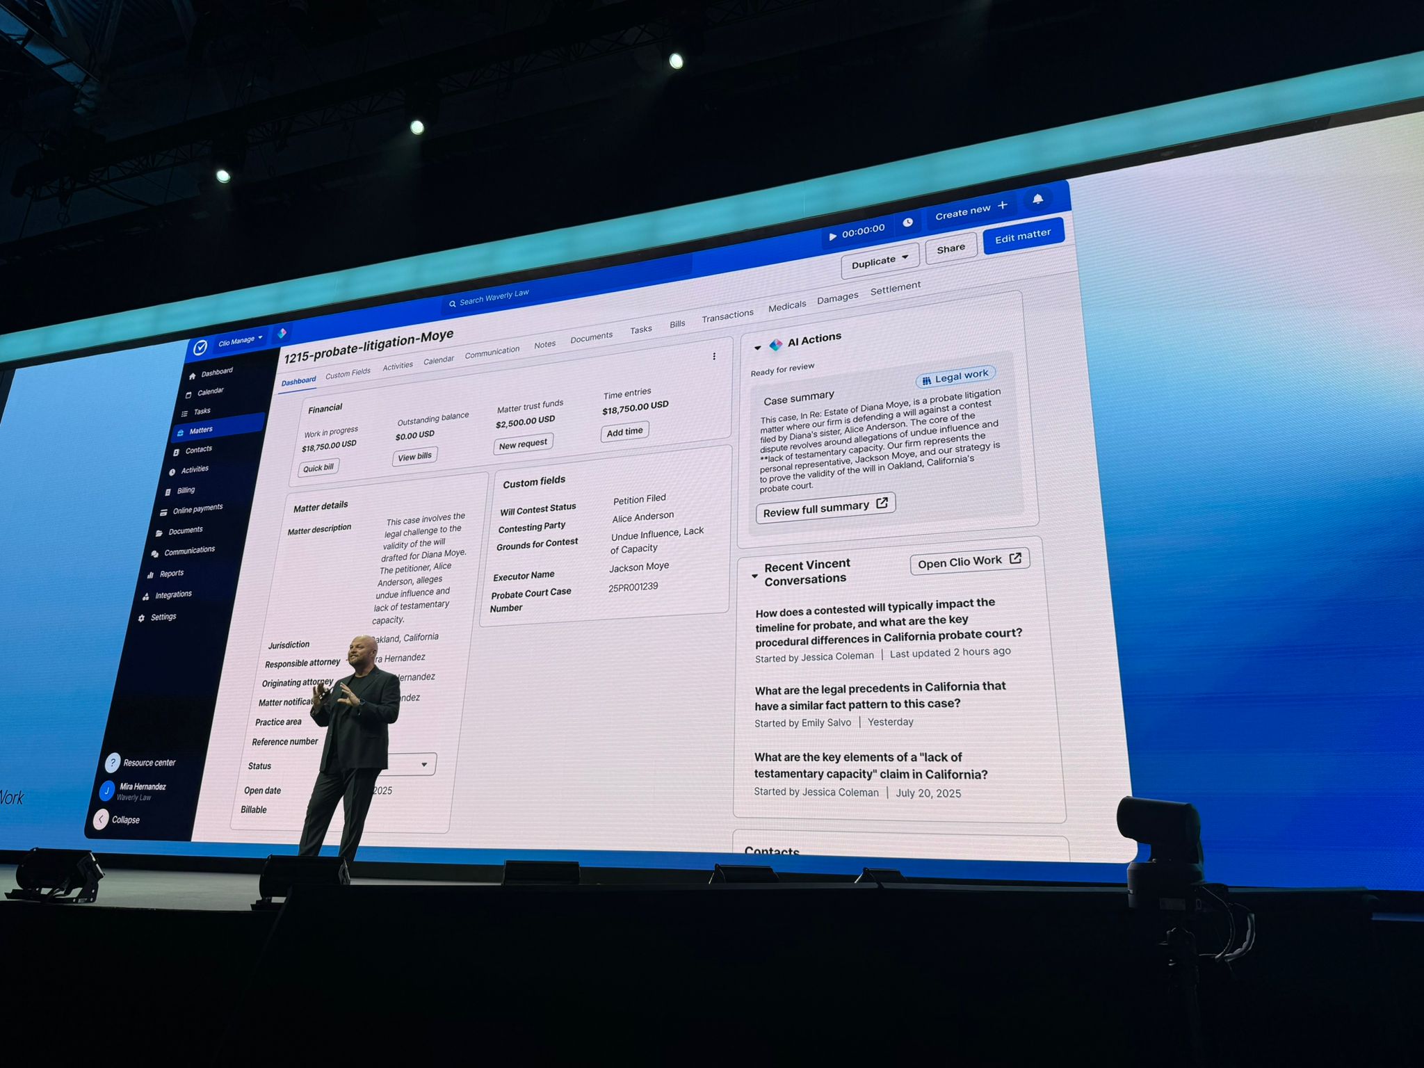Click the Edit matter button
The height and width of the screenshot is (1068, 1424).
click(x=1022, y=237)
